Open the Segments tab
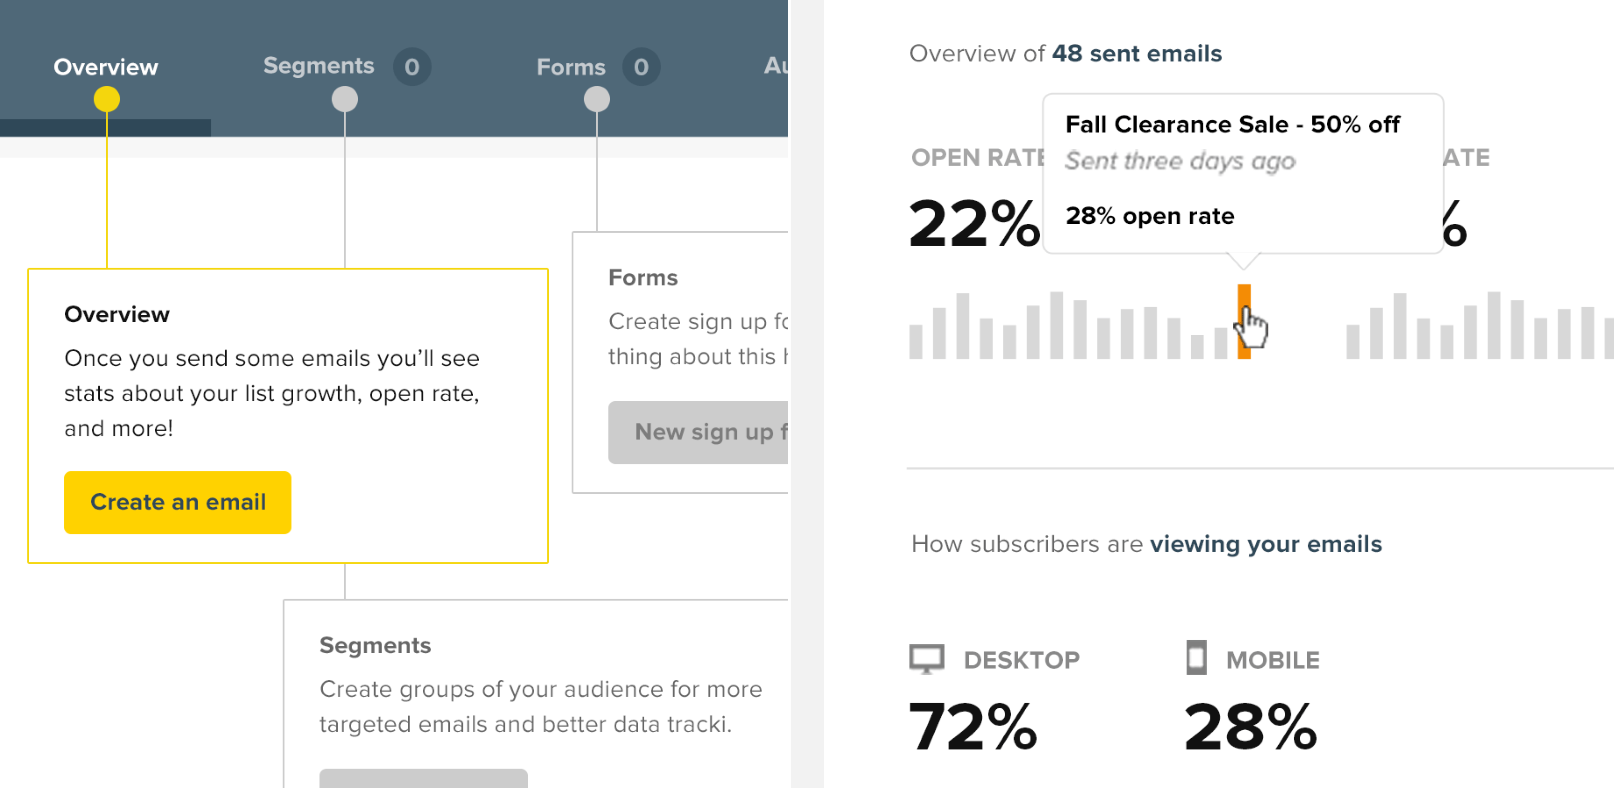1614x788 pixels. pos(318,66)
